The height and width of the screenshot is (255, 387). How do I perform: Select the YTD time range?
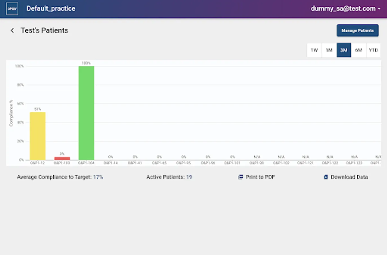click(373, 50)
